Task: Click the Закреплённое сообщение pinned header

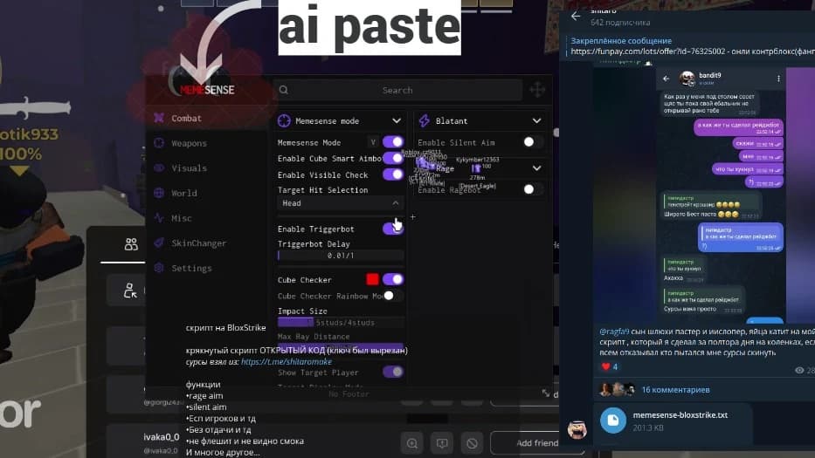Action: [621, 40]
